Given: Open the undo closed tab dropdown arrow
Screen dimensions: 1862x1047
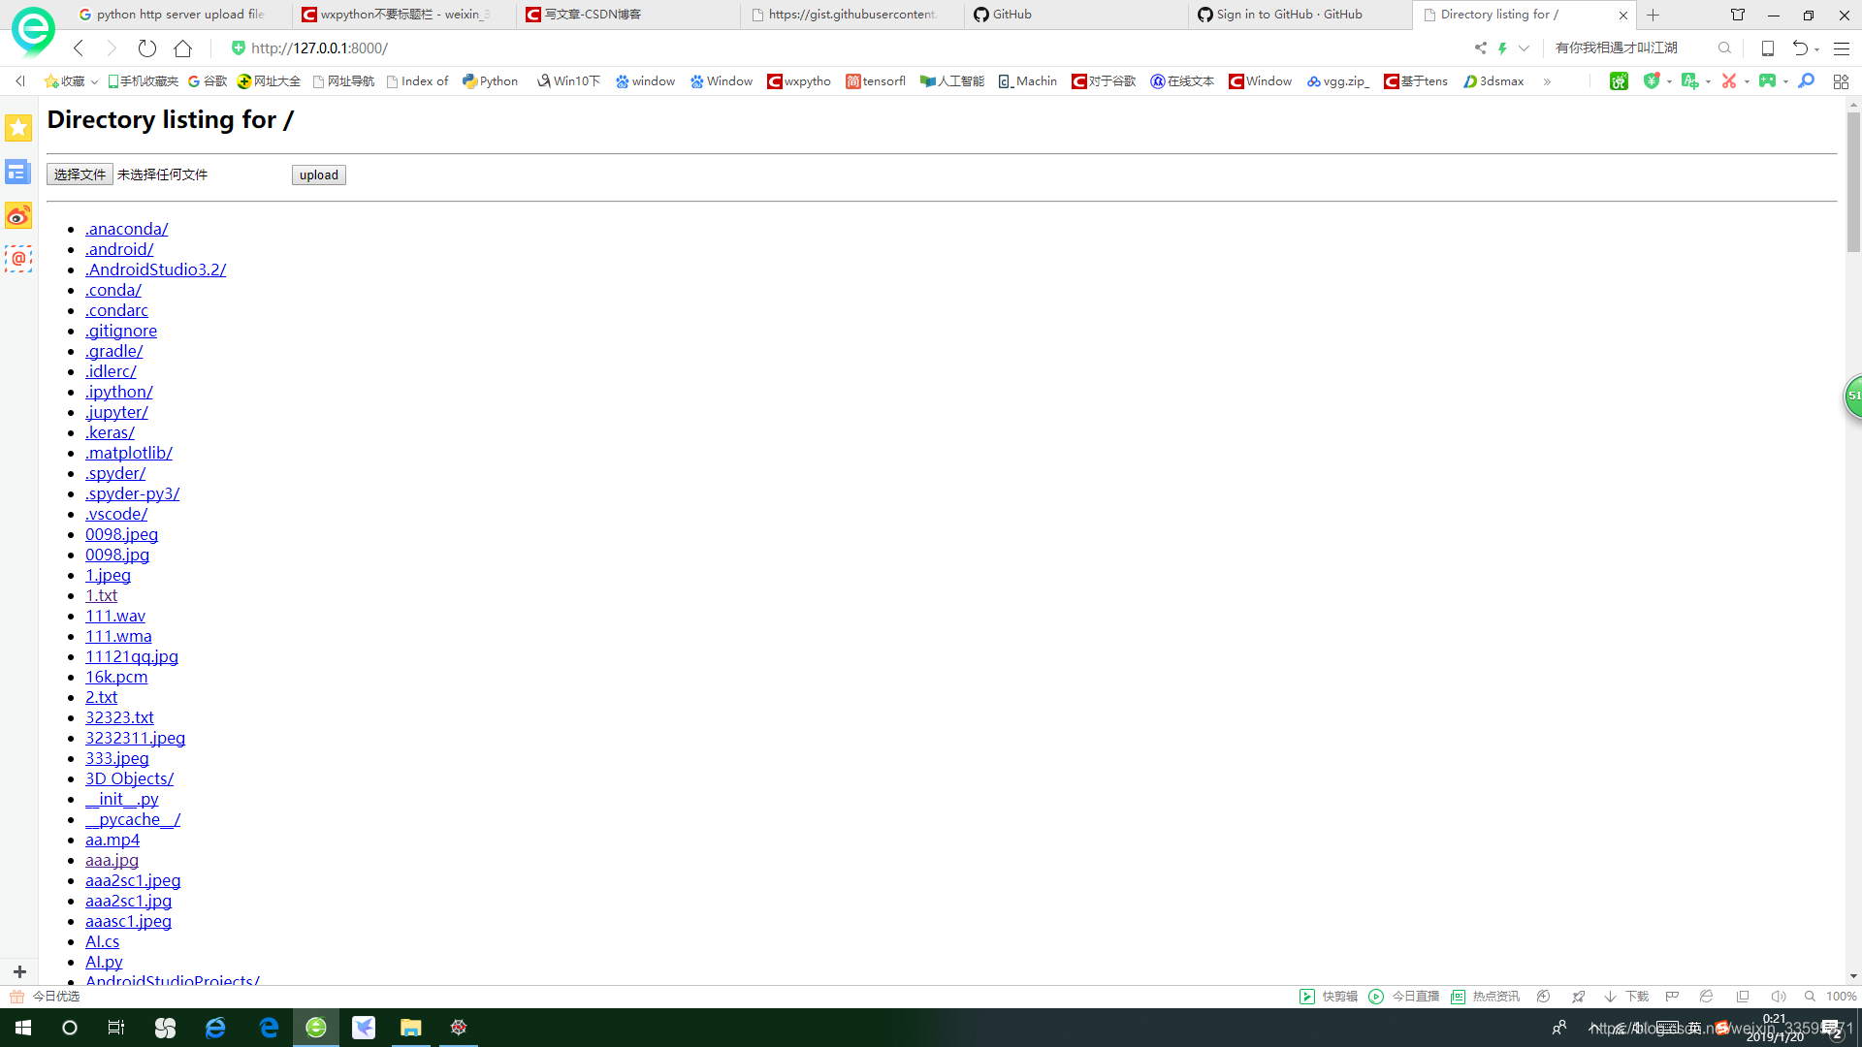Looking at the screenshot, I should 1816,48.
